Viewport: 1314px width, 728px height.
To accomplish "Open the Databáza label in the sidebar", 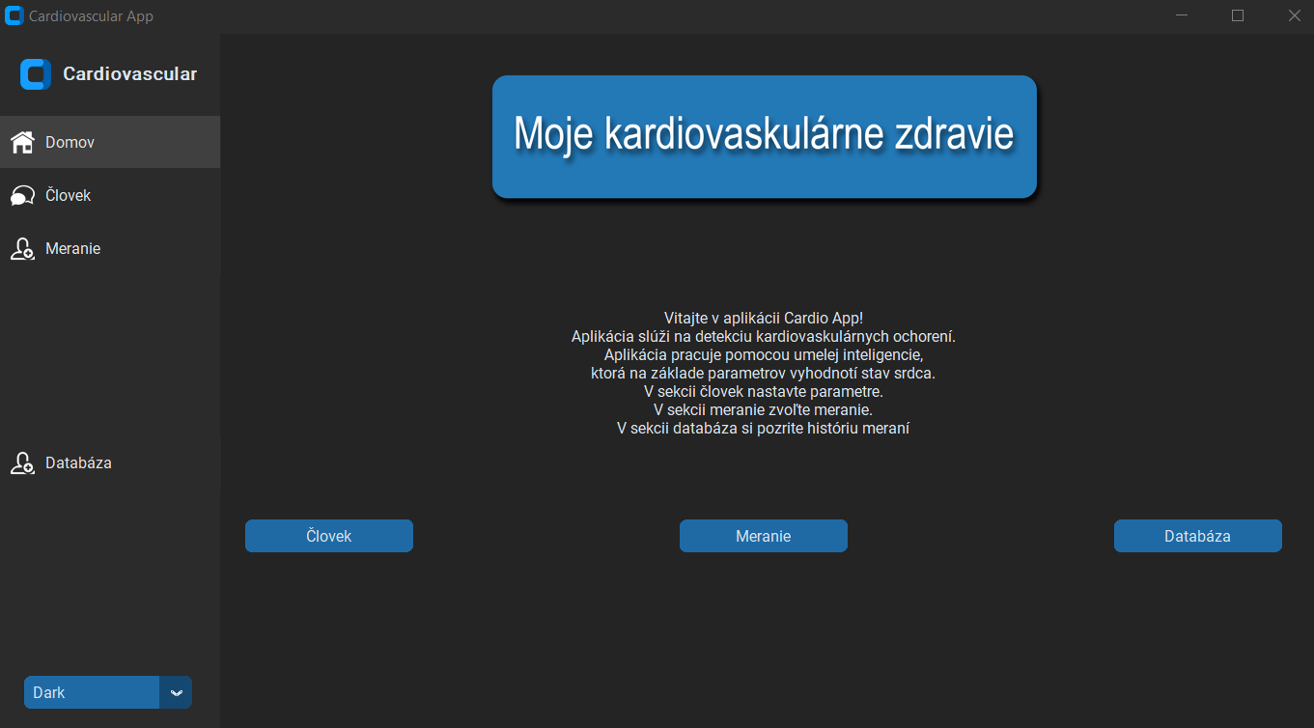I will tap(78, 462).
